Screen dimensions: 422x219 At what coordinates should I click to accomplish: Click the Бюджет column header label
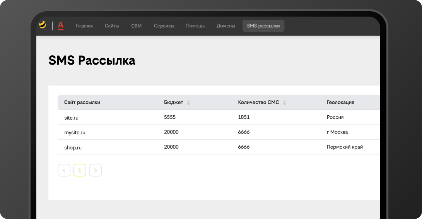click(x=174, y=103)
